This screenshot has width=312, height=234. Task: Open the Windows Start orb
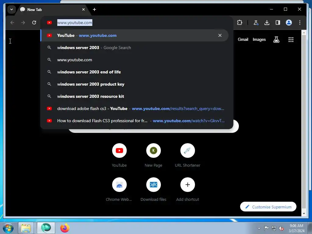point(8,228)
